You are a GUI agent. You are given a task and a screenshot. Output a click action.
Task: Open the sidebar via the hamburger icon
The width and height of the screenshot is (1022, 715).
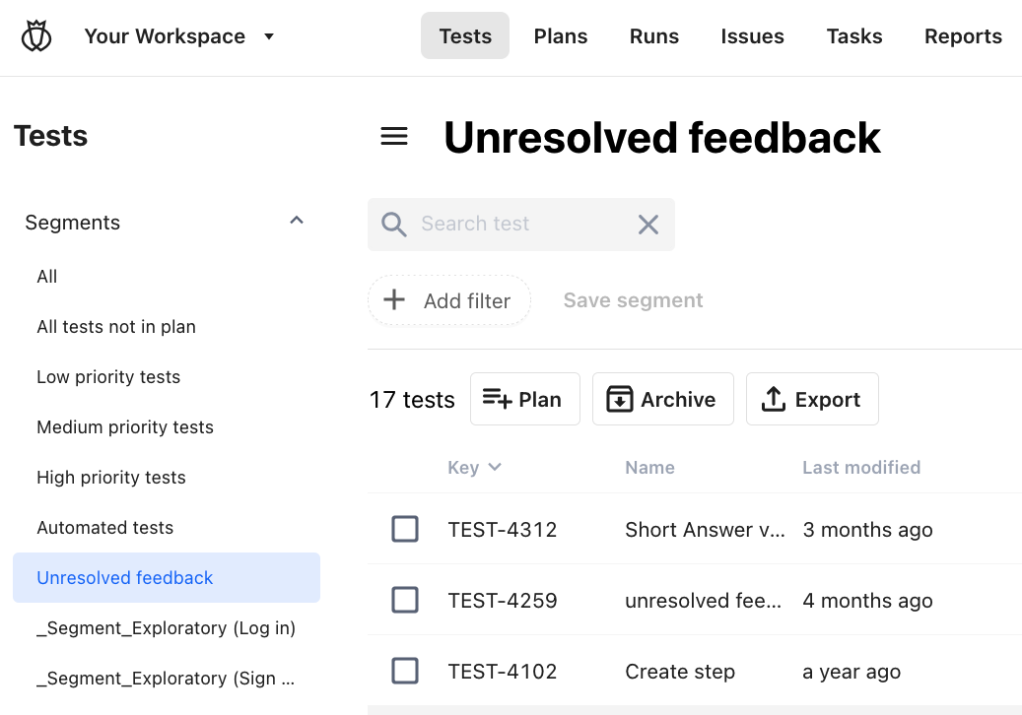tap(393, 137)
